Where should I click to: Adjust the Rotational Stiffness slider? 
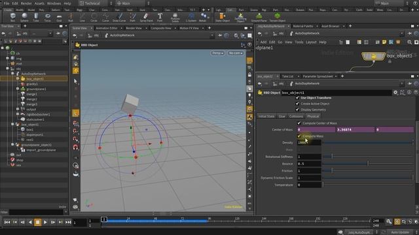368,157
